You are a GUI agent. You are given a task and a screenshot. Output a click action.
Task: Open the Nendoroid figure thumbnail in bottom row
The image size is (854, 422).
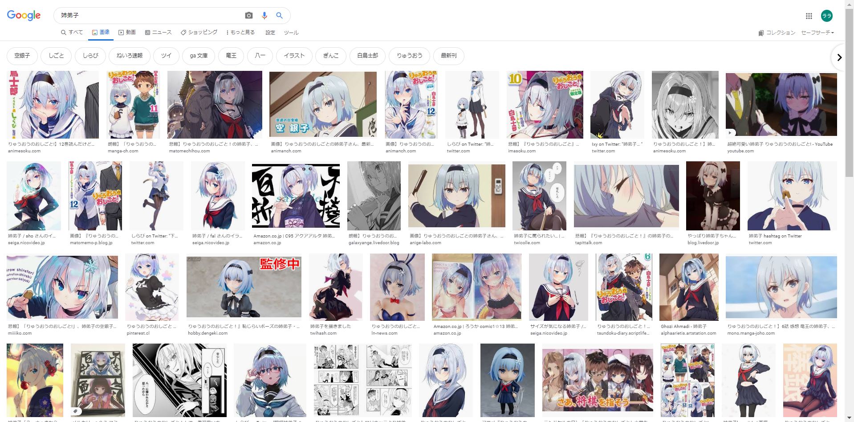tap(507, 381)
